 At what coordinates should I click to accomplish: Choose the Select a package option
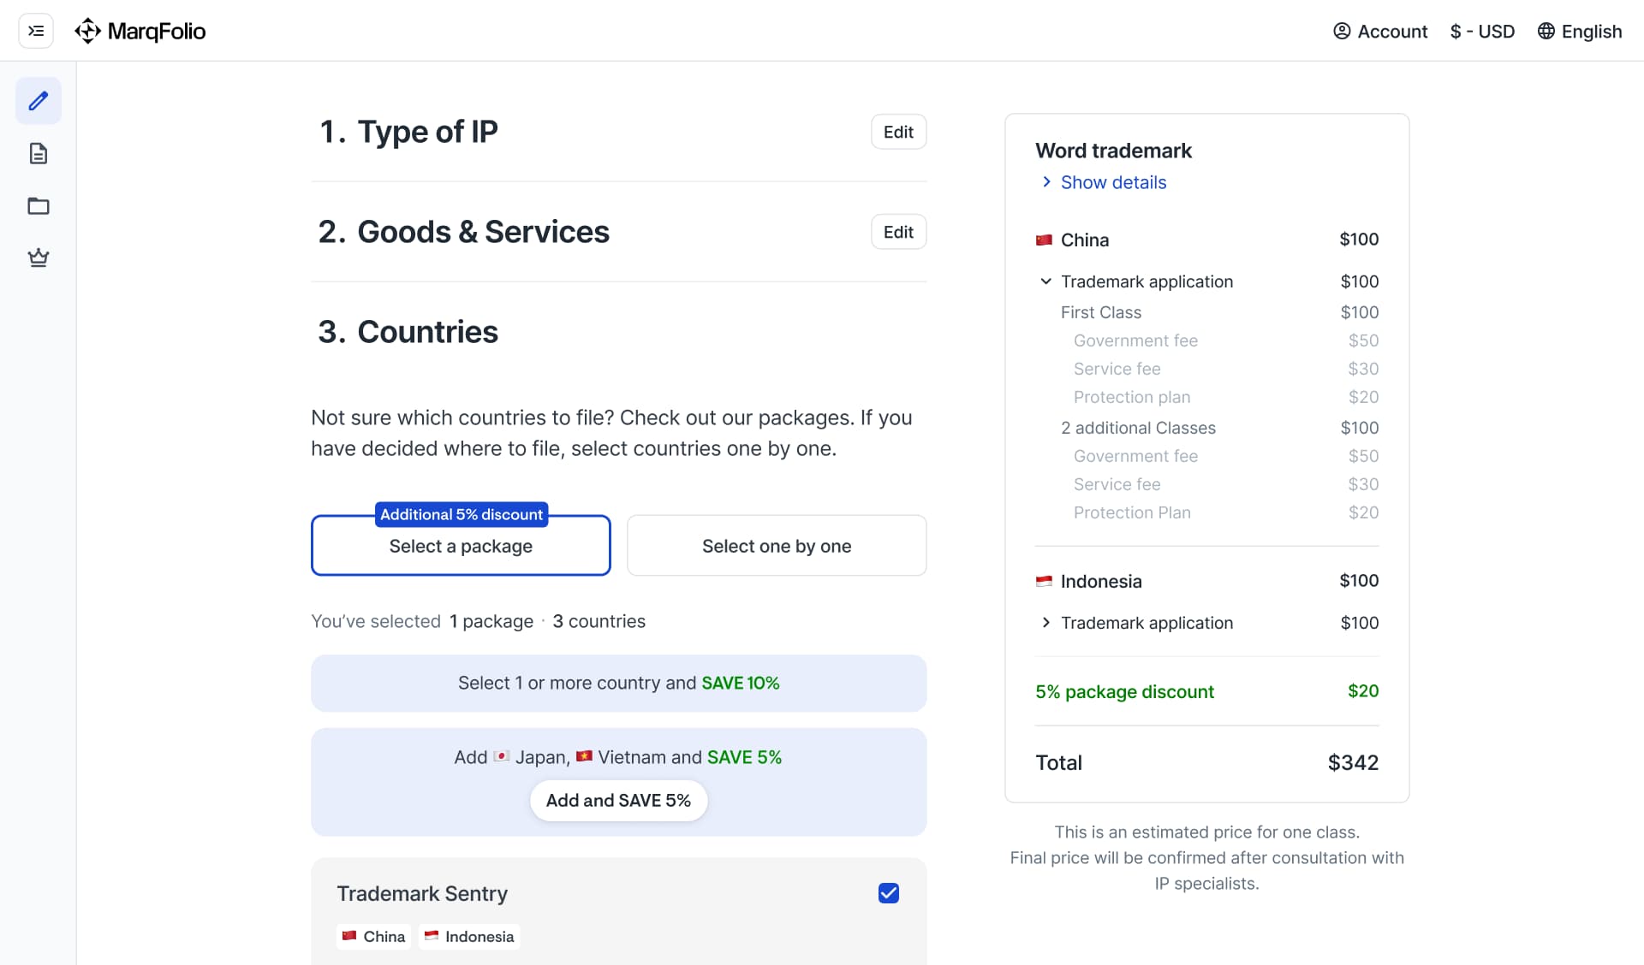[461, 546]
